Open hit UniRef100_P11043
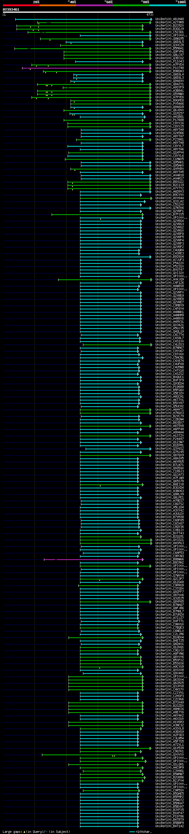 (170, 62)
